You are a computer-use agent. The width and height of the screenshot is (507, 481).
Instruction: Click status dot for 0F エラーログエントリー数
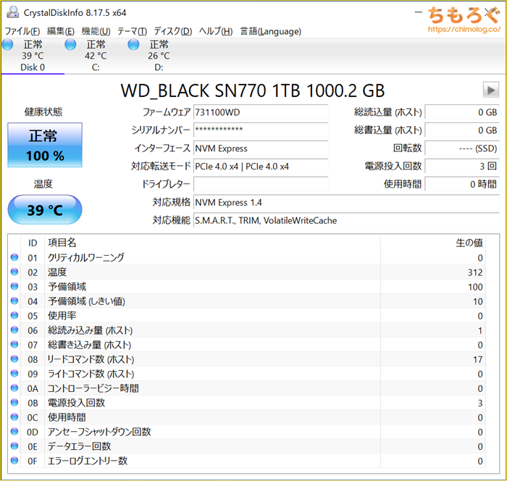[x=14, y=460]
